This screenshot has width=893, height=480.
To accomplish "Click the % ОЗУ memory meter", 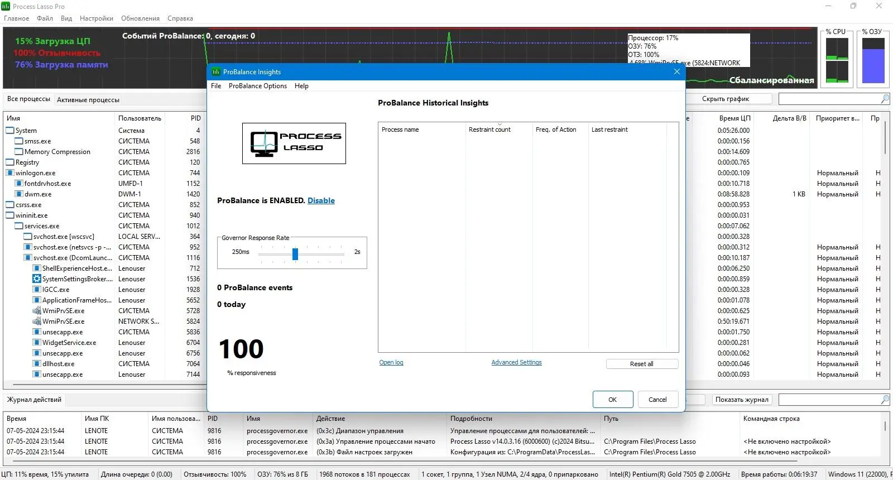I will 873,60.
